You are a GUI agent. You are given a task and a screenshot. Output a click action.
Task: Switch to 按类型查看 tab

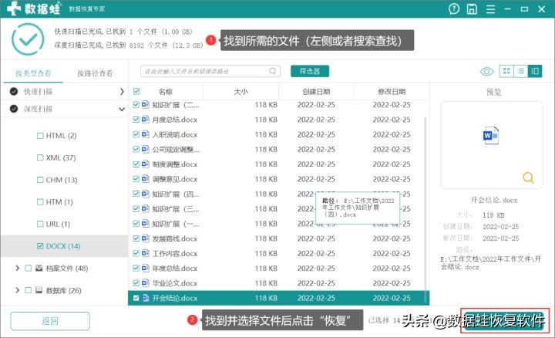(33, 73)
